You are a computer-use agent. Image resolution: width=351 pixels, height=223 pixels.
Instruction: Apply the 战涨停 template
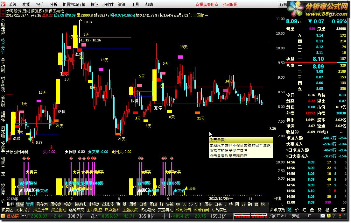pyautogui.click(x=108, y=204)
